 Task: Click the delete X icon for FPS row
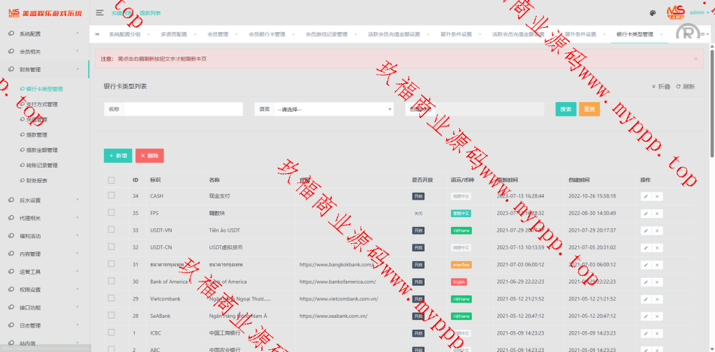657,214
